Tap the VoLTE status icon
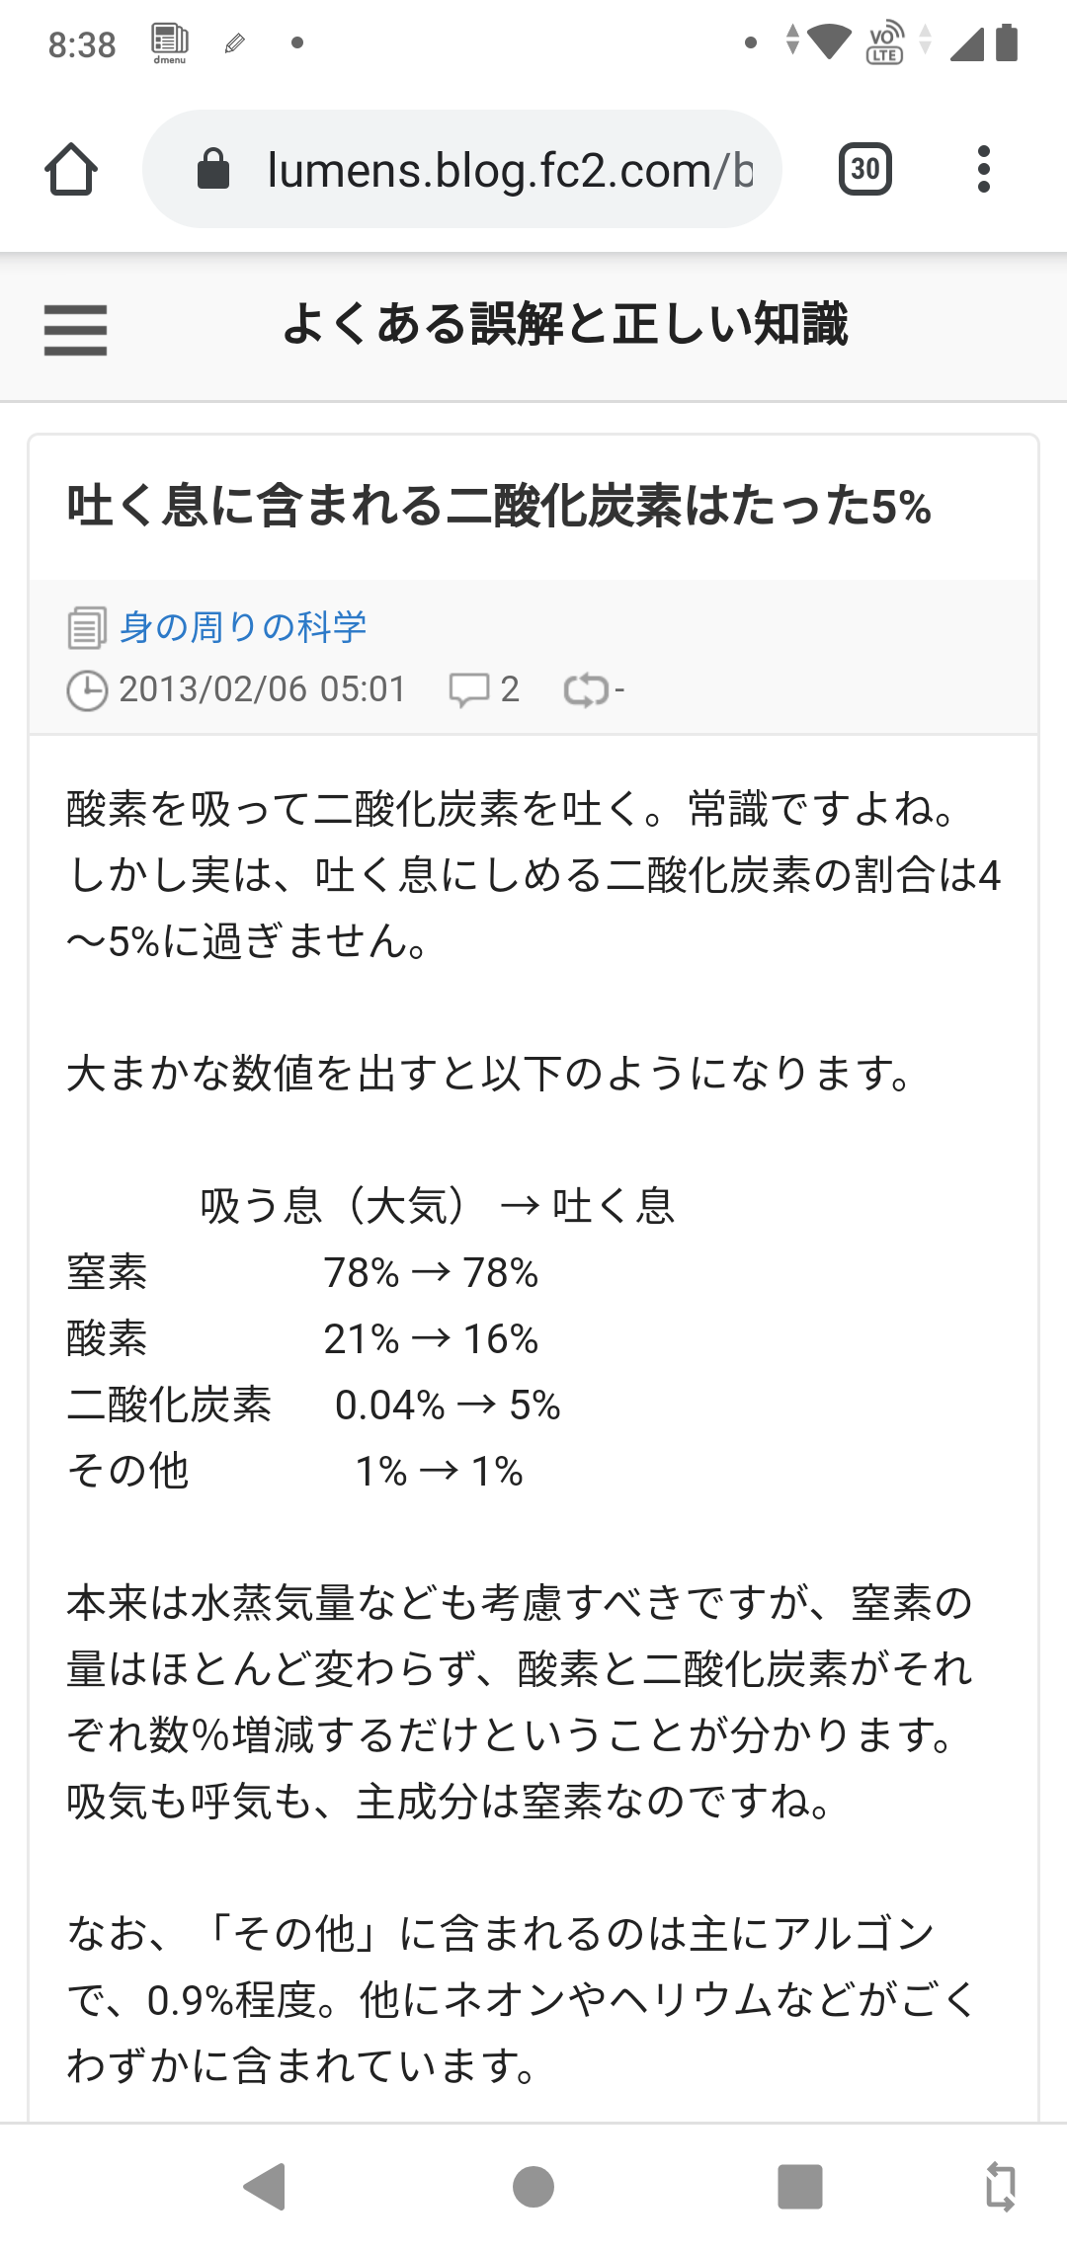This screenshot has width=1067, height=2252. point(884,42)
